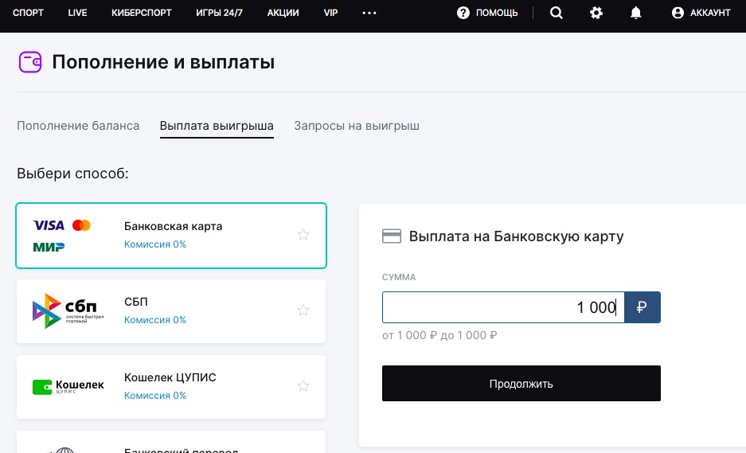This screenshot has height=453, width=746.
Task: Favorite the Банковская карта method star
Action: pos(303,235)
